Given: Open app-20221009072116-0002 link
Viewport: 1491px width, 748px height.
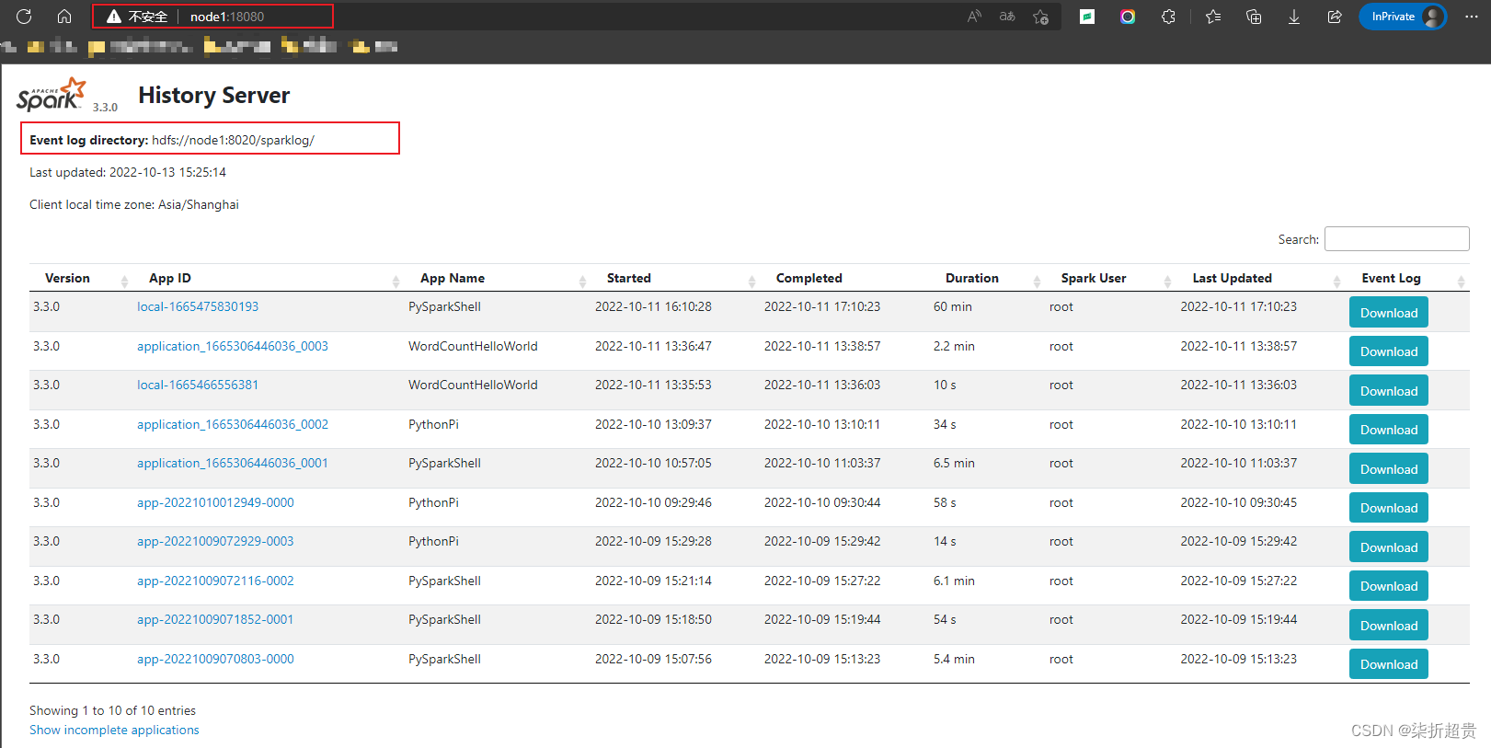Looking at the screenshot, I should tap(215, 581).
